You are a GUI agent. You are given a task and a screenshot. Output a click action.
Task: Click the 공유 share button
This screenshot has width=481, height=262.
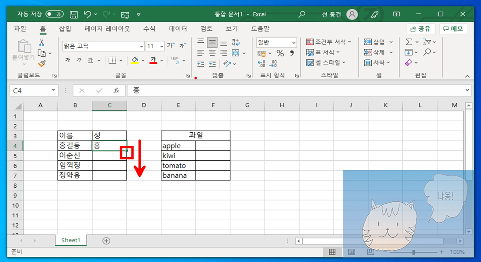[x=421, y=29]
